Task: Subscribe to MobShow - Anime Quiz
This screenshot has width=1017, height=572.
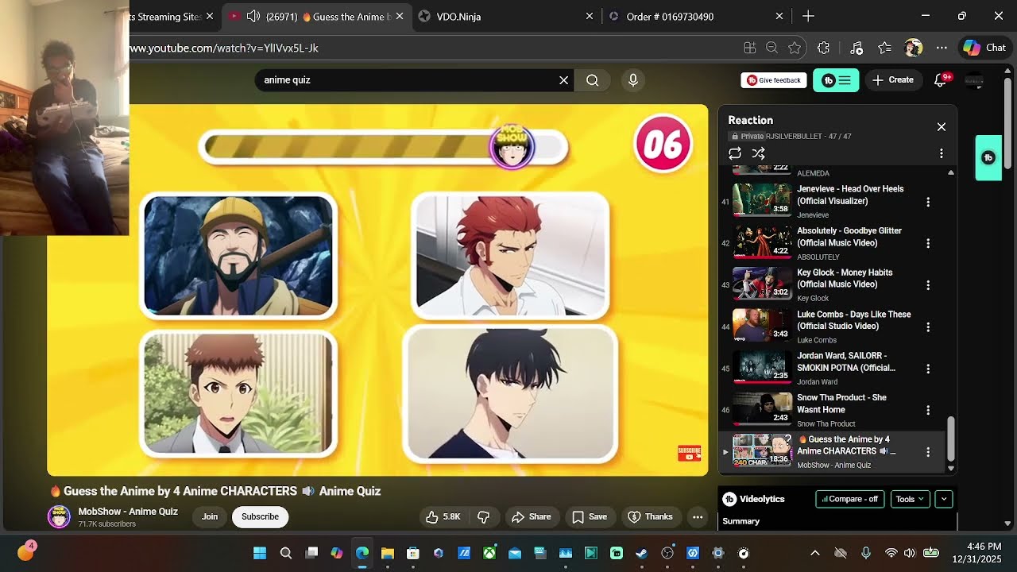Action: pos(260,516)
